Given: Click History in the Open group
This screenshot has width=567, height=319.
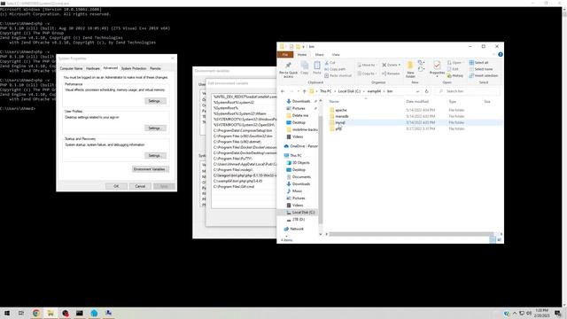Looking at the screenshot, I should click(455, 75).
